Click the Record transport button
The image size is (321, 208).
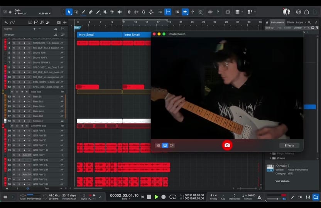[x=163, y=197]
